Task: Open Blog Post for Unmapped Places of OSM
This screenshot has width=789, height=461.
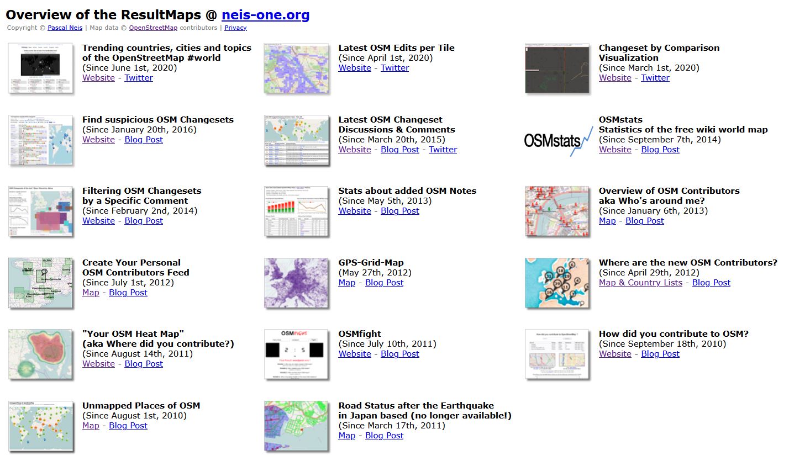Action: tap(128, 426)
